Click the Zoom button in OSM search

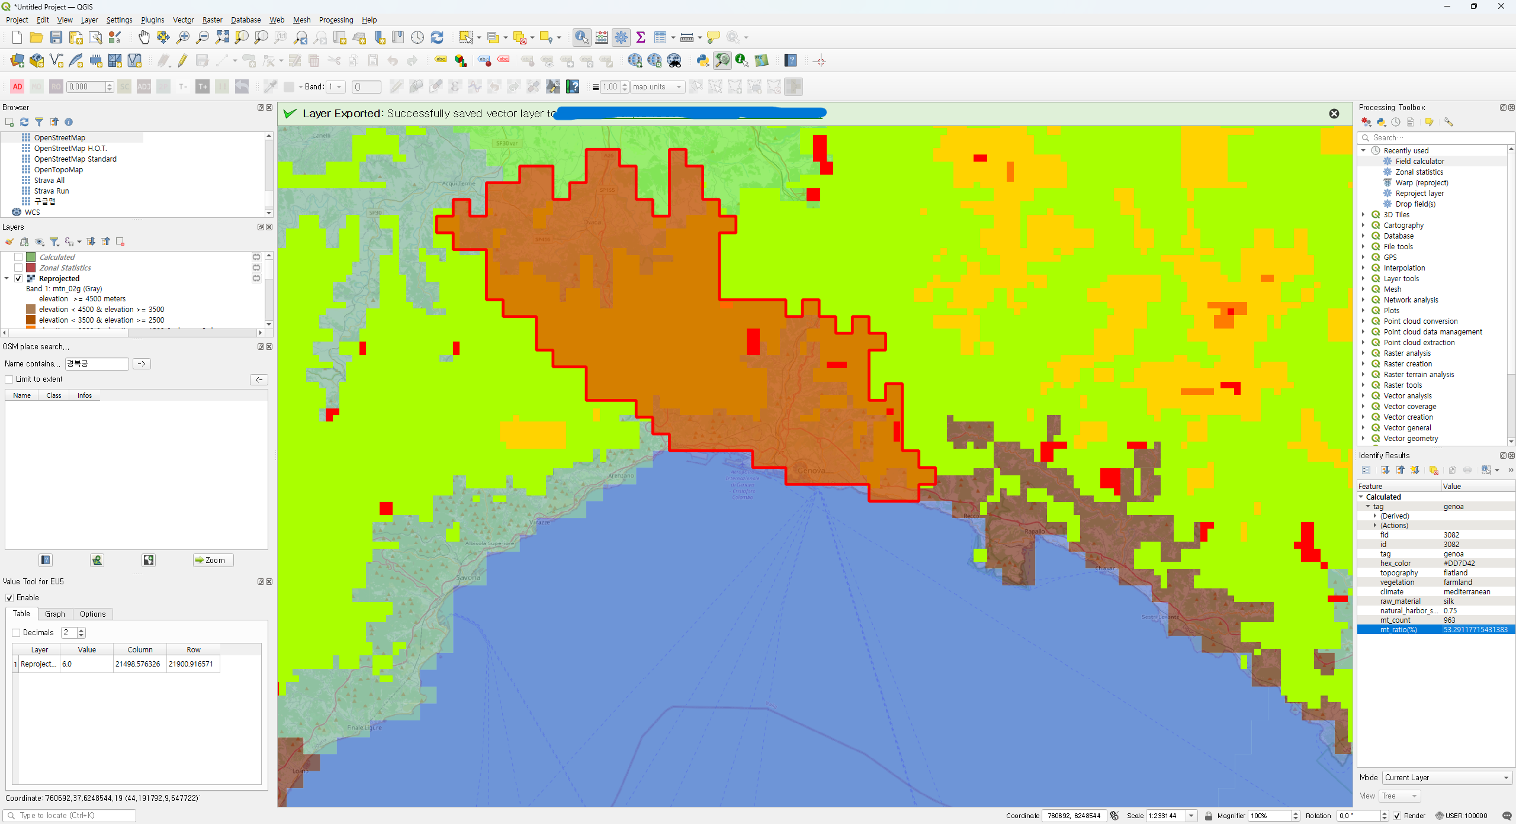(x=213, y=560)
